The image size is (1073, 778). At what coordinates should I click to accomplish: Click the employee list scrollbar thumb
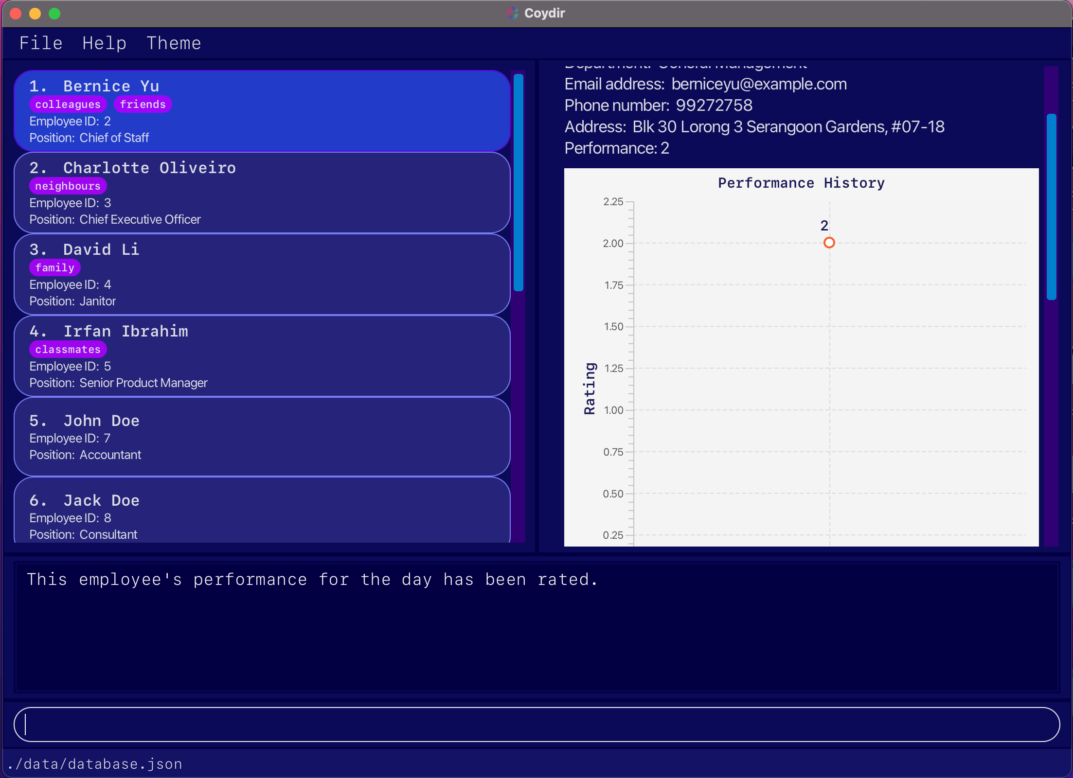coord(519,182)
